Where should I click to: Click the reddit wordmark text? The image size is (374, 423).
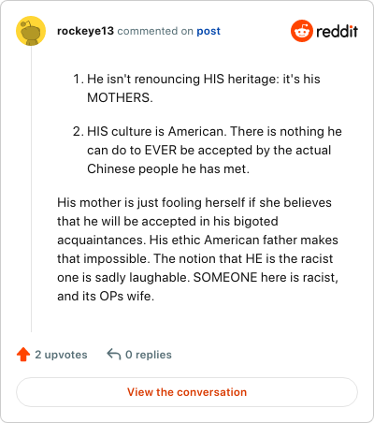tap(337, 31)
